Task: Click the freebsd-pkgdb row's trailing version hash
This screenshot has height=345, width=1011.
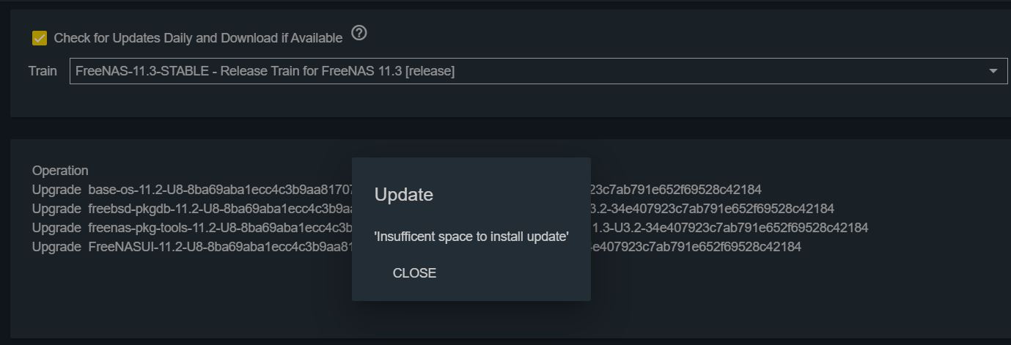Action: click(712, 209)
